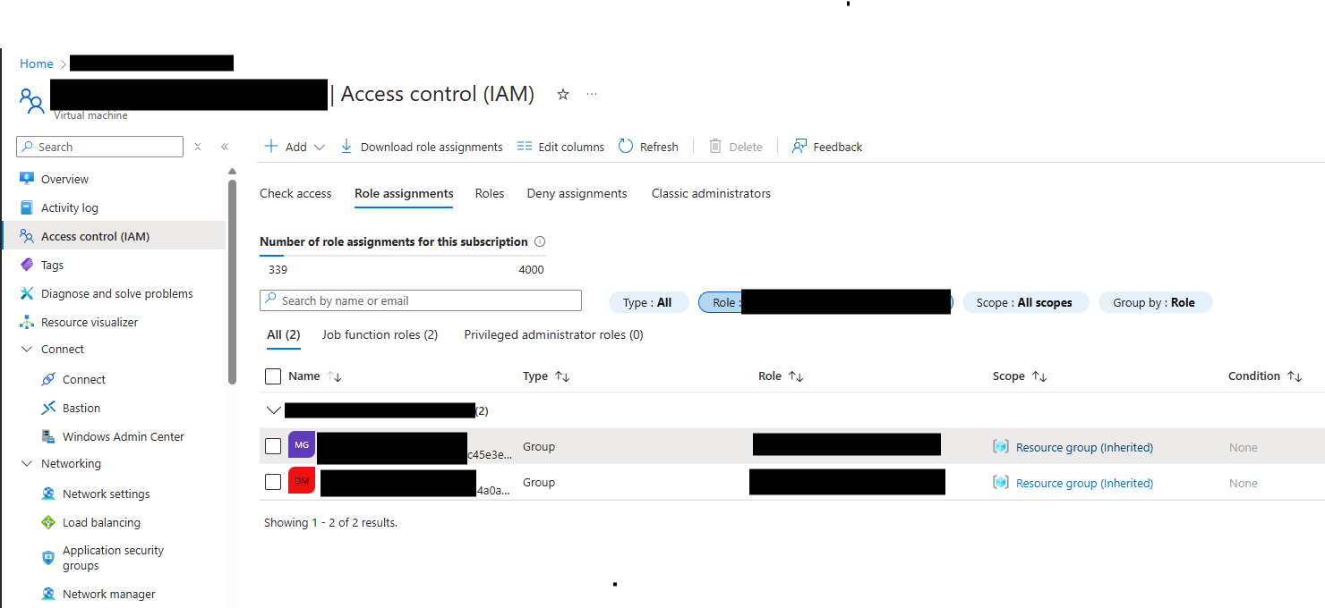Click the Load balancing icon
Screen dimensions: 1325x608
point(48,522)
